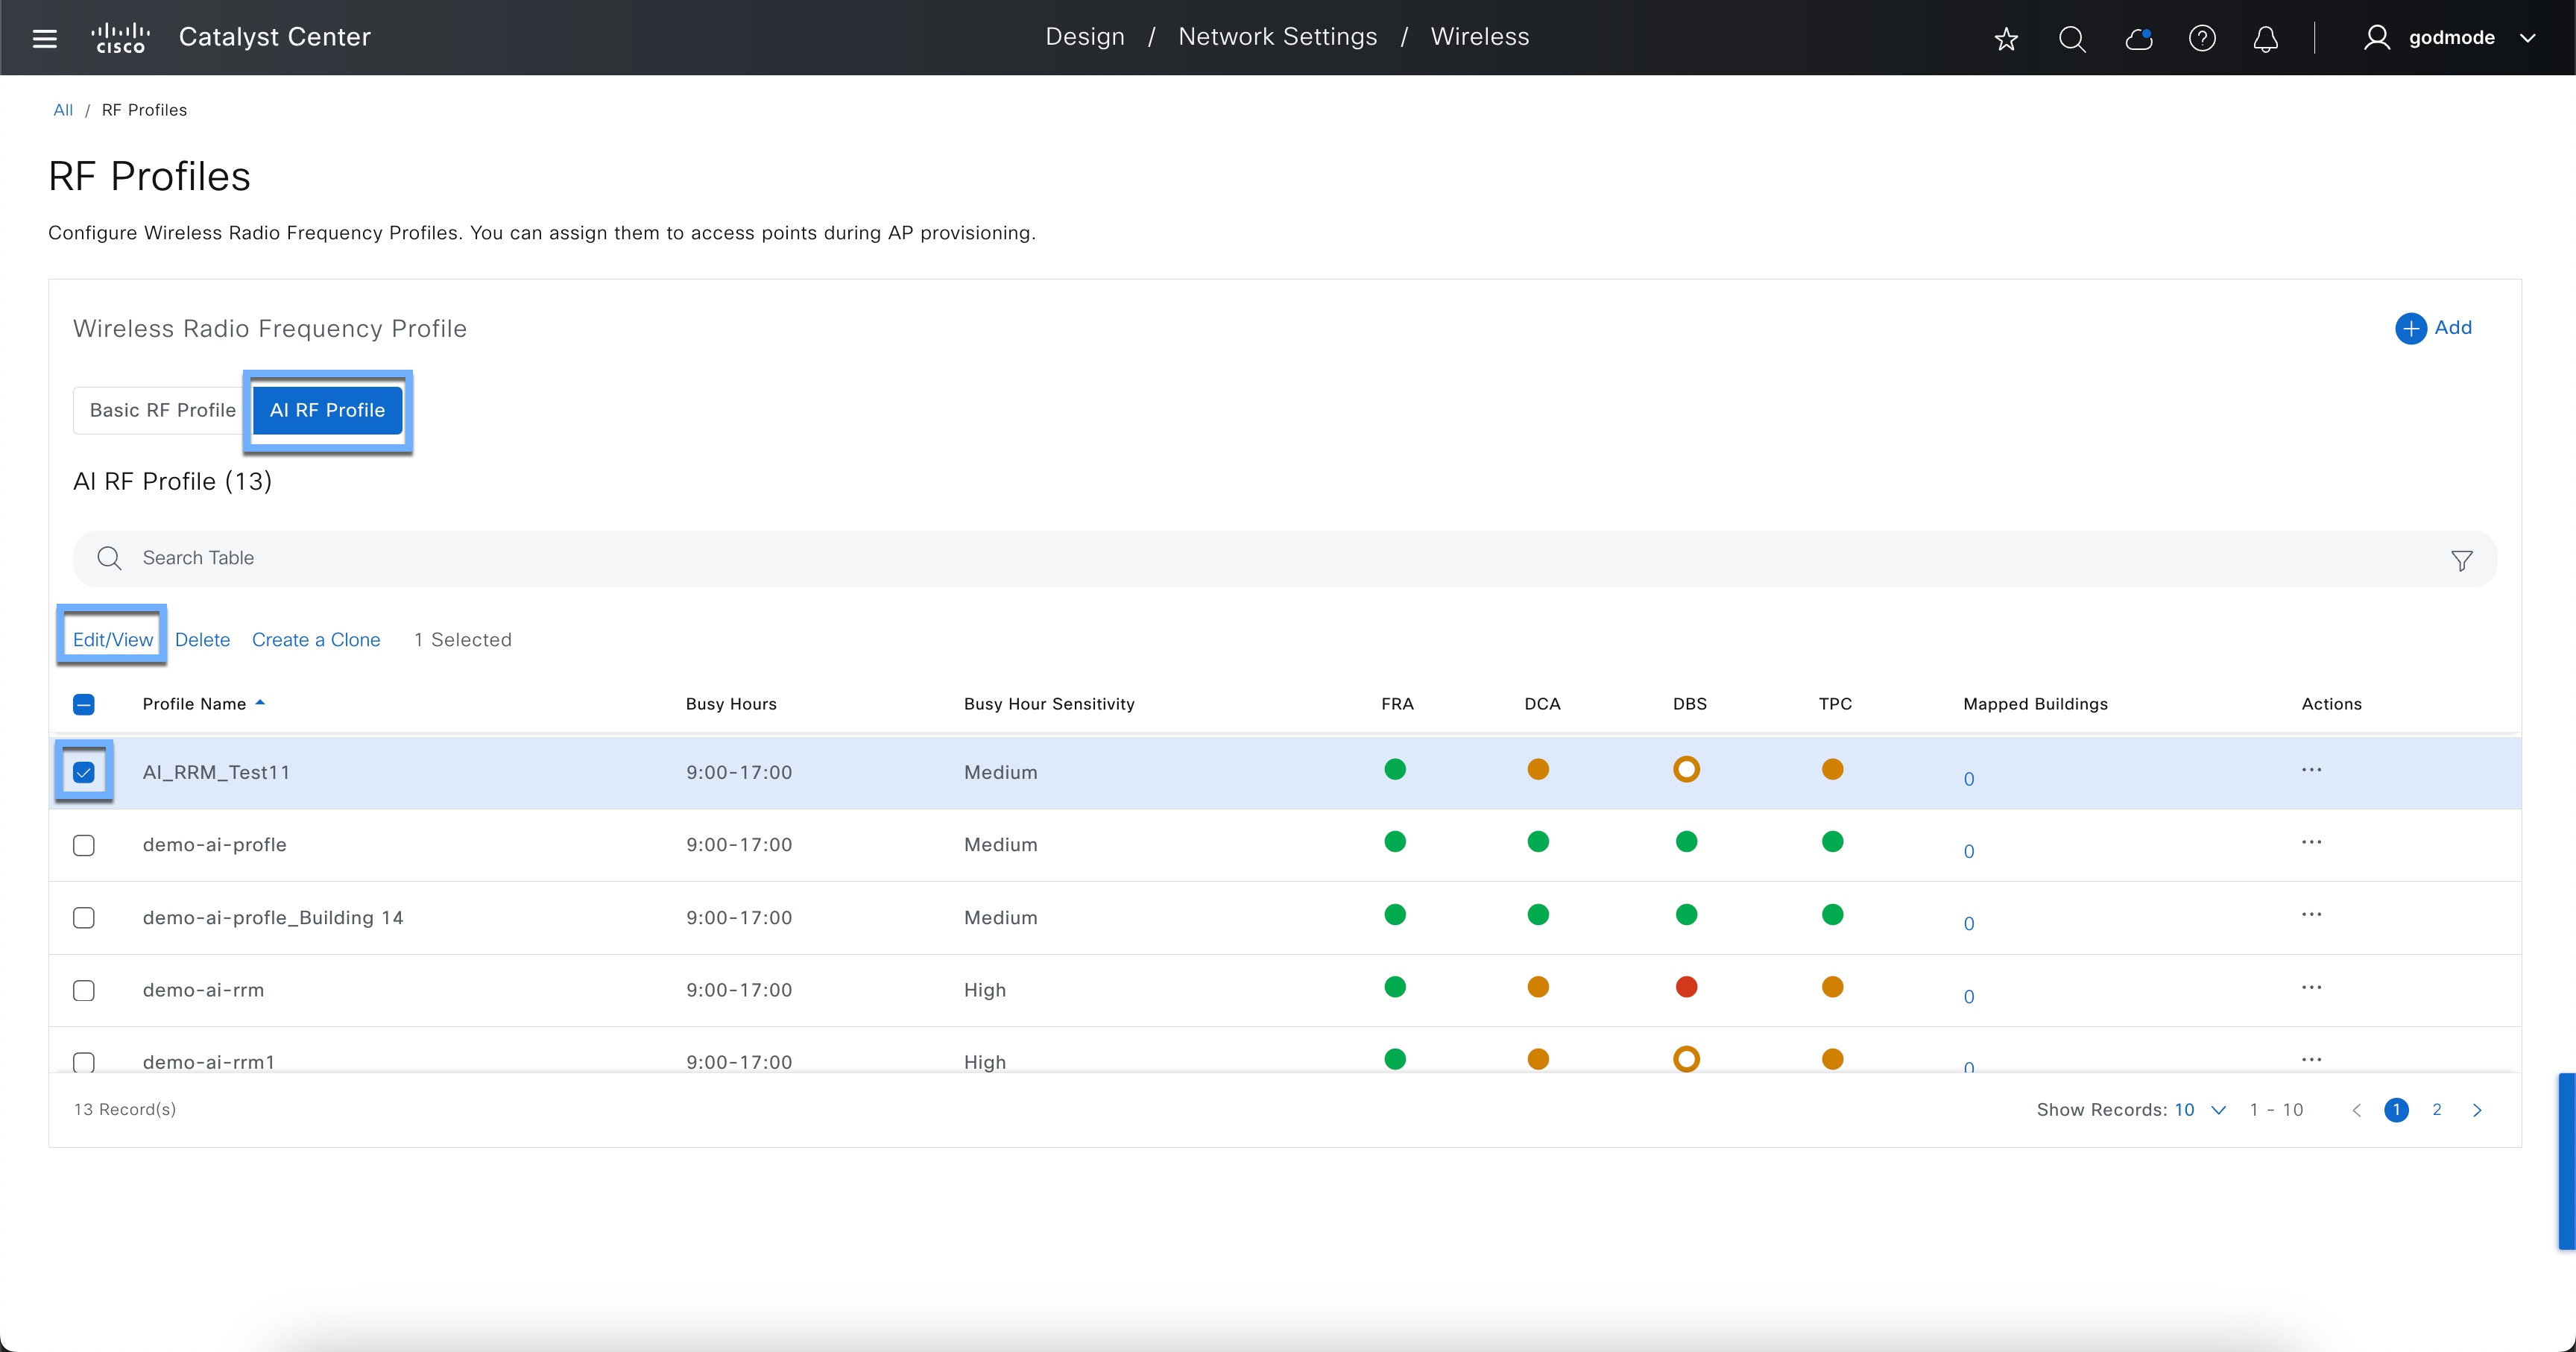Image resolution: width=2576 pixels, height=1352 pixels.
Task: Click the Create a Clone link
Action: point(316,640)
